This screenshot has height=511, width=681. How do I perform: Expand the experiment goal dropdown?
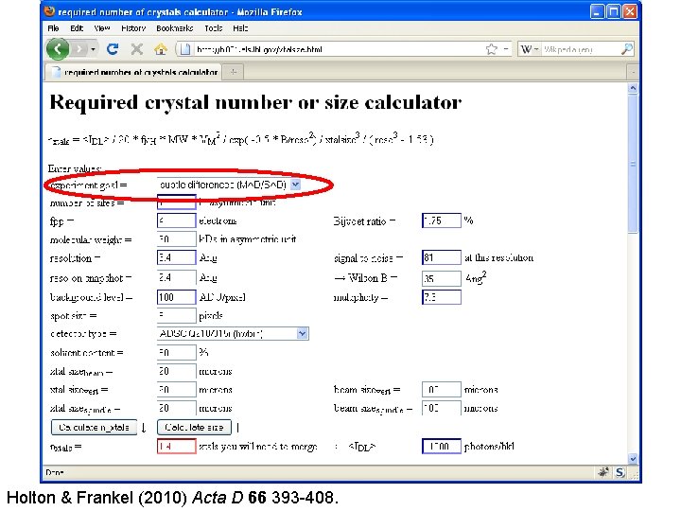click(x=295, y=185)
